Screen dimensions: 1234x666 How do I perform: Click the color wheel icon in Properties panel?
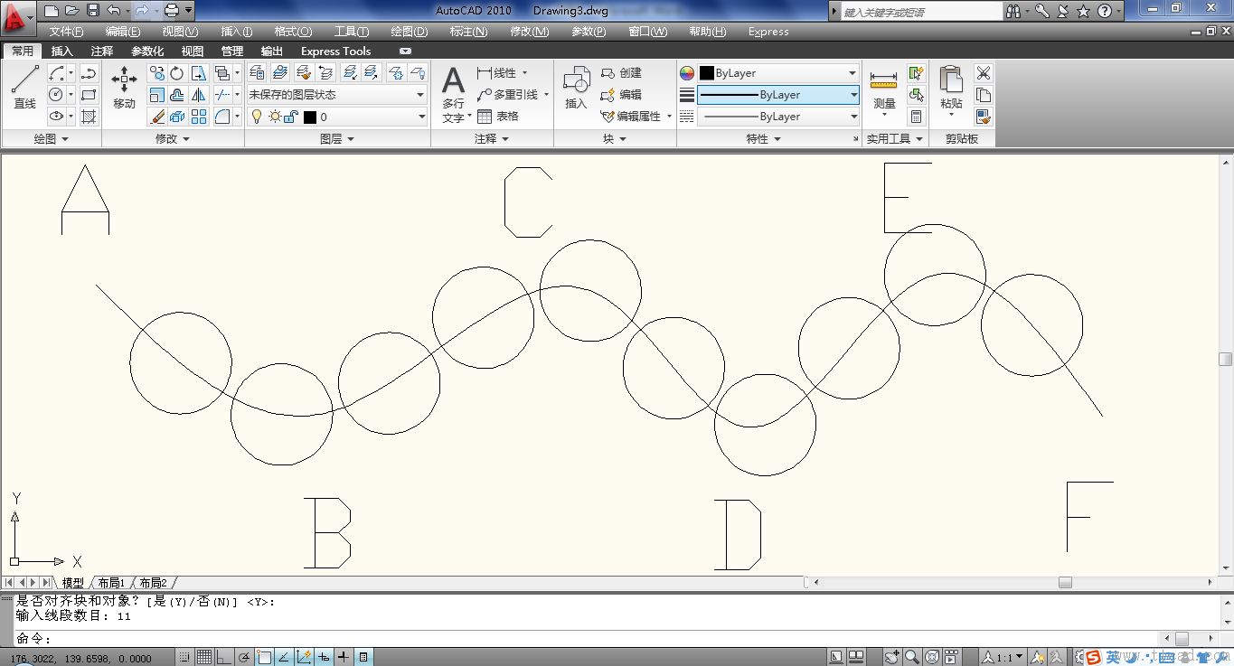[687, 73]
